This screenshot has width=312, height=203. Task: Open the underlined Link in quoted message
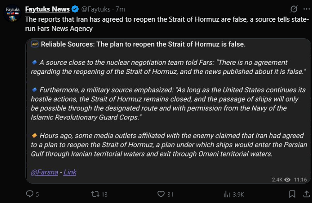pyautogui.click(x=70, y=172)
